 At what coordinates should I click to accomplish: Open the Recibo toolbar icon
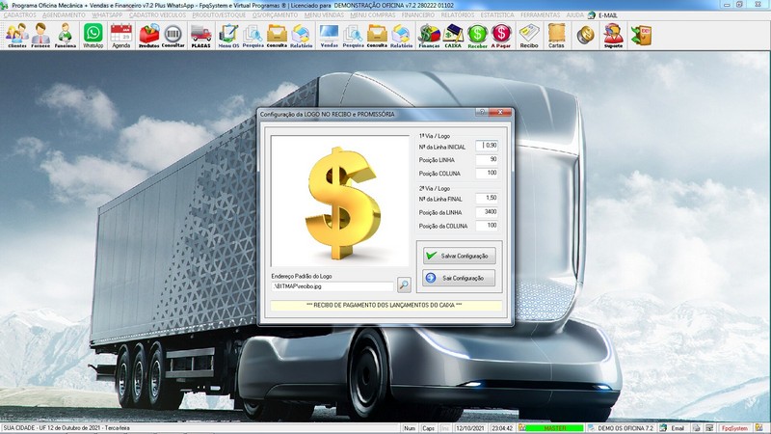point(529,36)
